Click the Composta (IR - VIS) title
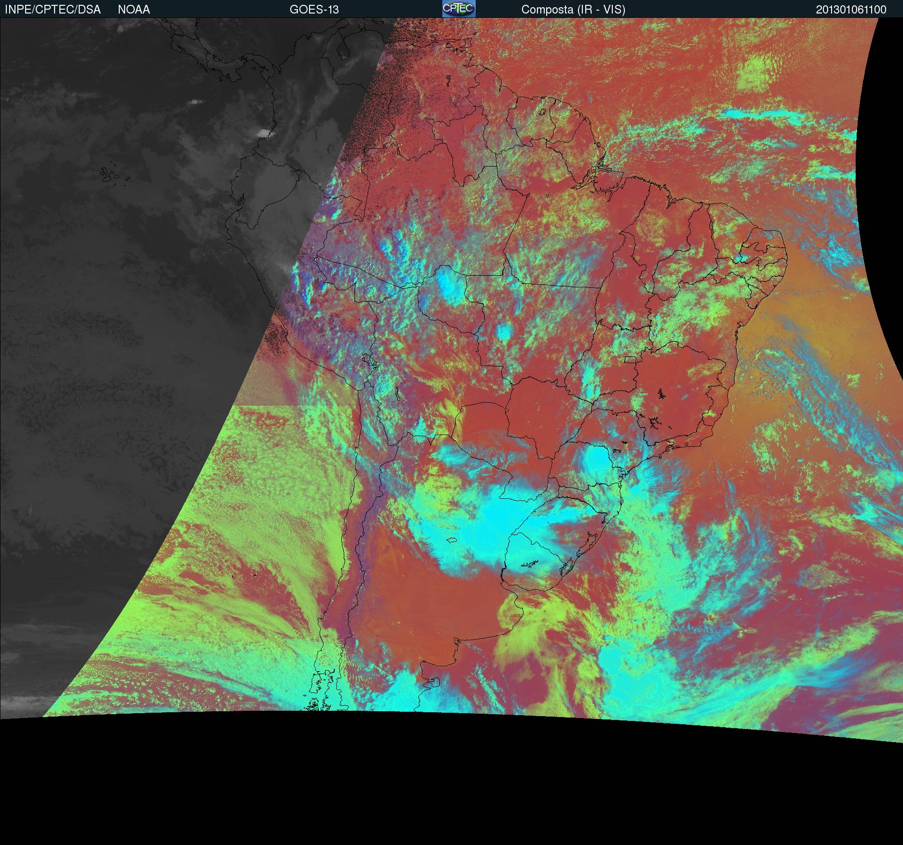Screen dimensions: 903x845 tap(573, 10)
